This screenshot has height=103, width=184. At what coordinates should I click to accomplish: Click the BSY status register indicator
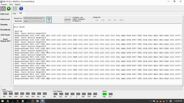[5, 94]
